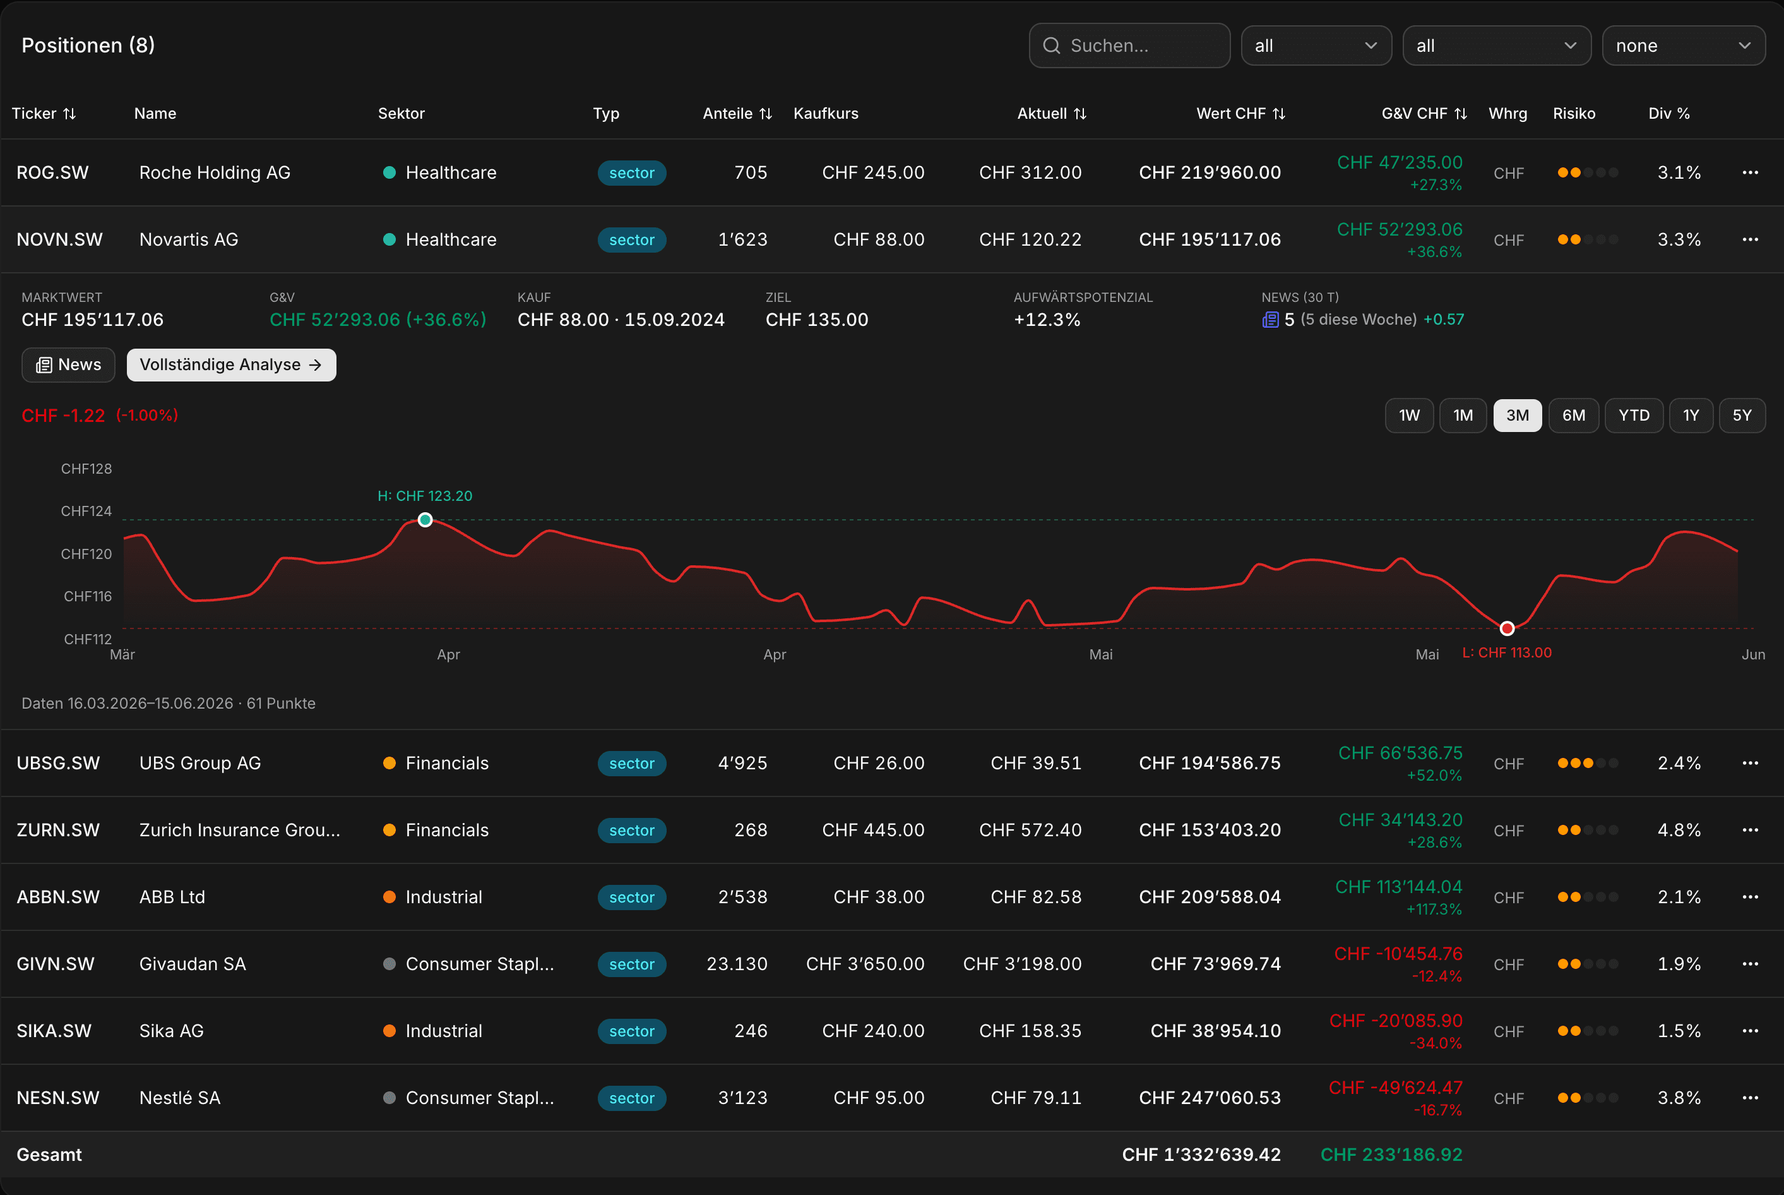
Task: Focus the Suchen search field
Action: pyautogui.click(x=1129, y=45)
